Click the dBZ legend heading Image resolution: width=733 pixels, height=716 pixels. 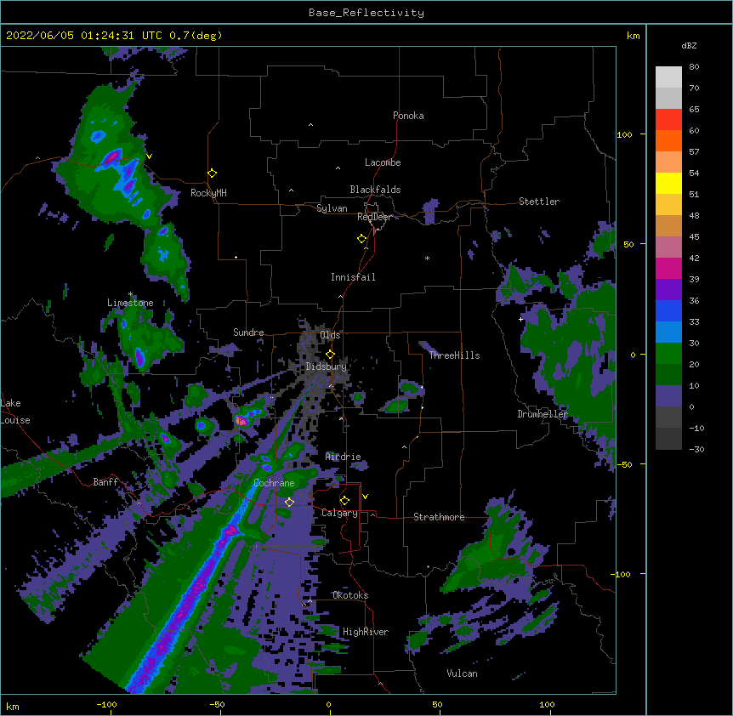point(689,46)
